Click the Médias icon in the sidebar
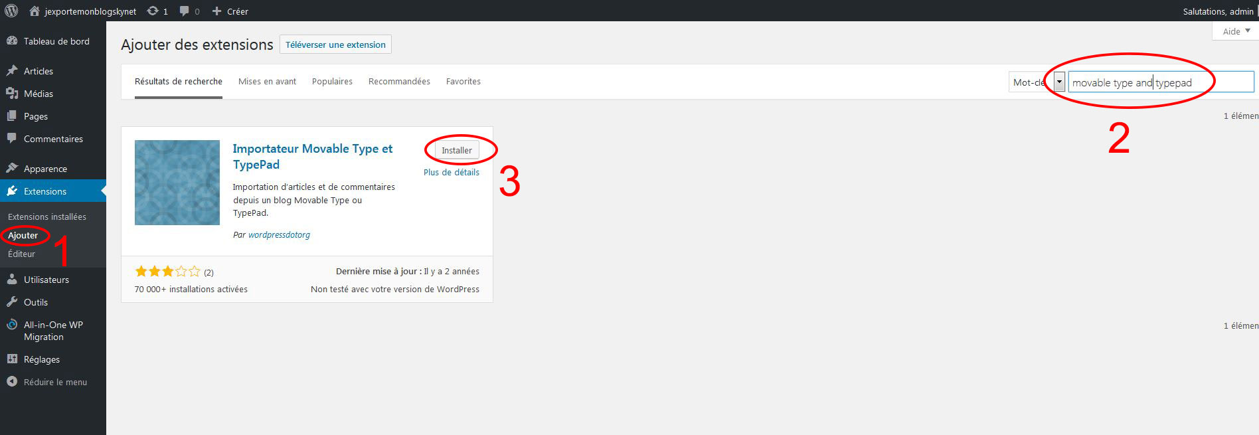 (x=12, y=94)
